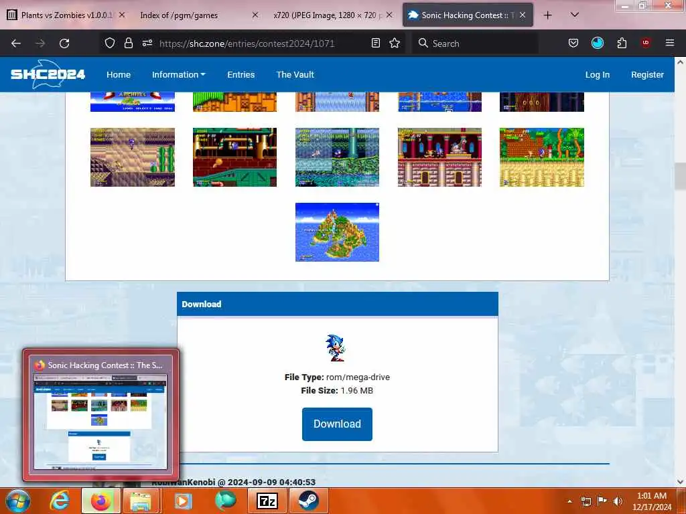686x514 pixels.
Task: Reload the current page
Action: pyautogui.click(x=64, y=44)
